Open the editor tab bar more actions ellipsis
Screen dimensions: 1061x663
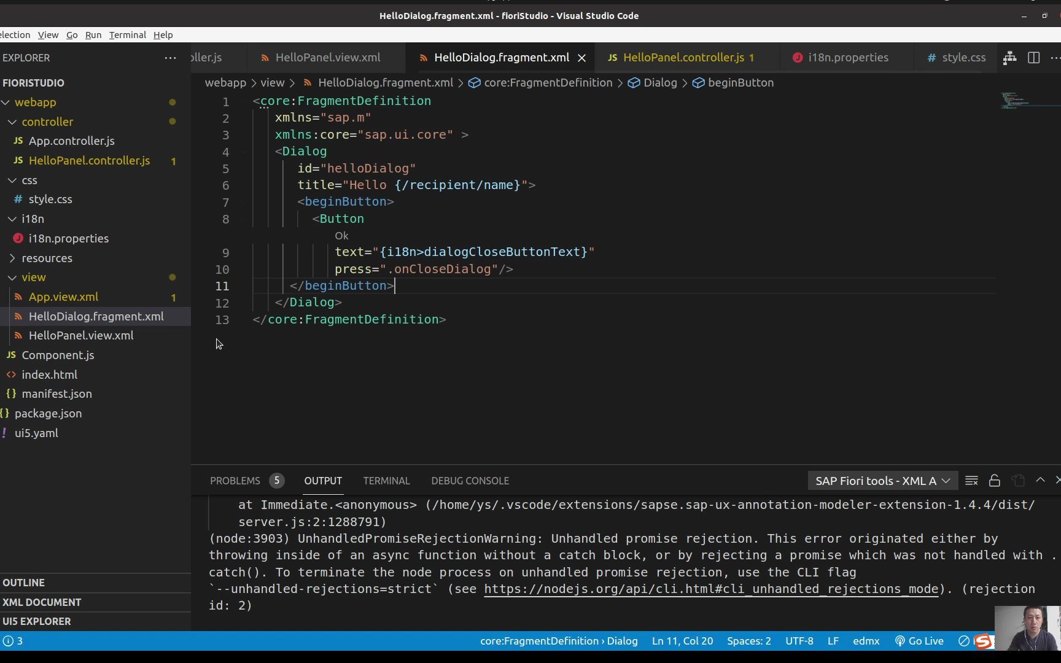pos(1055,58)
